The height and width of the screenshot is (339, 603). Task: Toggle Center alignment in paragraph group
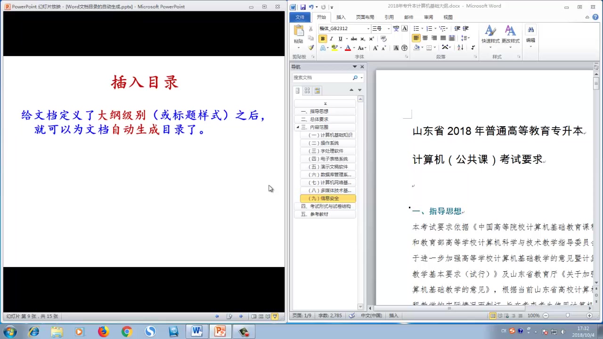point(425,38)
